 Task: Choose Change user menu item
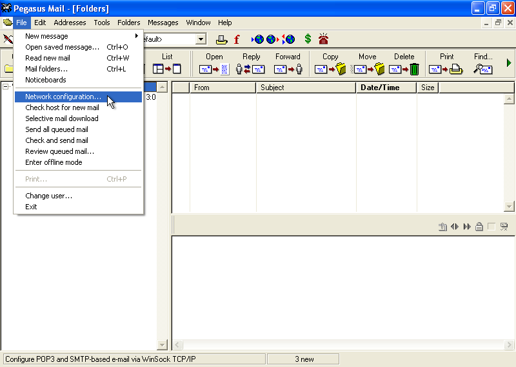pos(78,196)
